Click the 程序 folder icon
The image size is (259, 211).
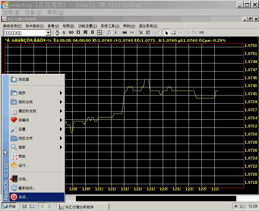(14, 93)
